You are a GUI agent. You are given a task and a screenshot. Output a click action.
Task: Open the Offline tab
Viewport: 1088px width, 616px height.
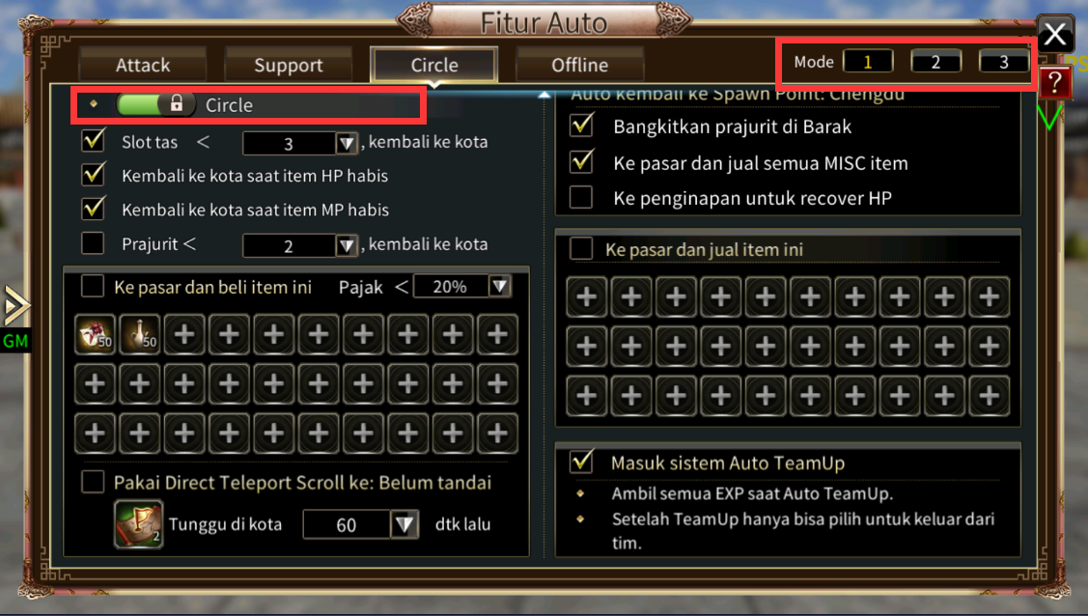point(579,66)
